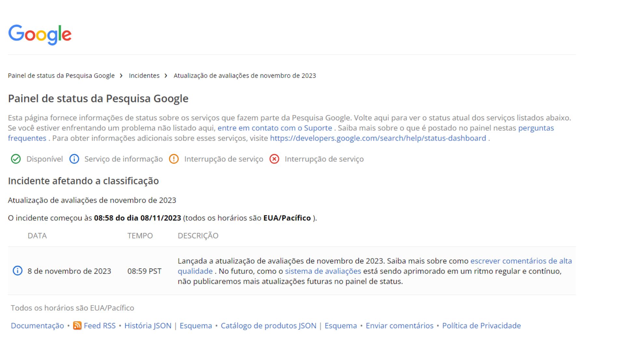Click info icon beside 8 de novembro

point(18,271)
